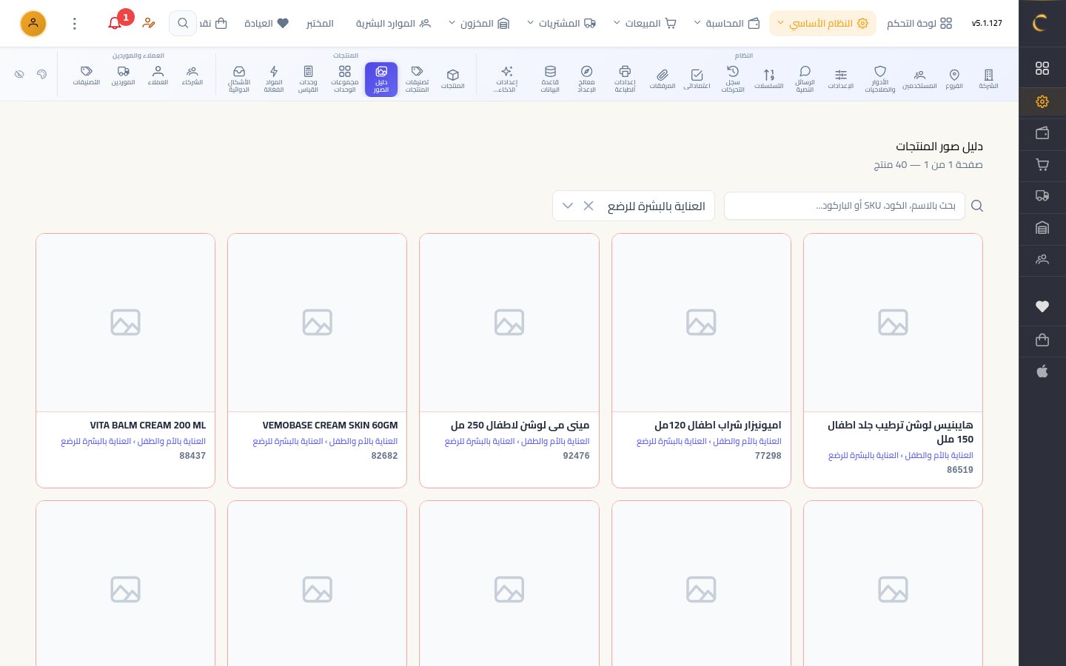
Task: Click the product search input field
Action: 845,206
